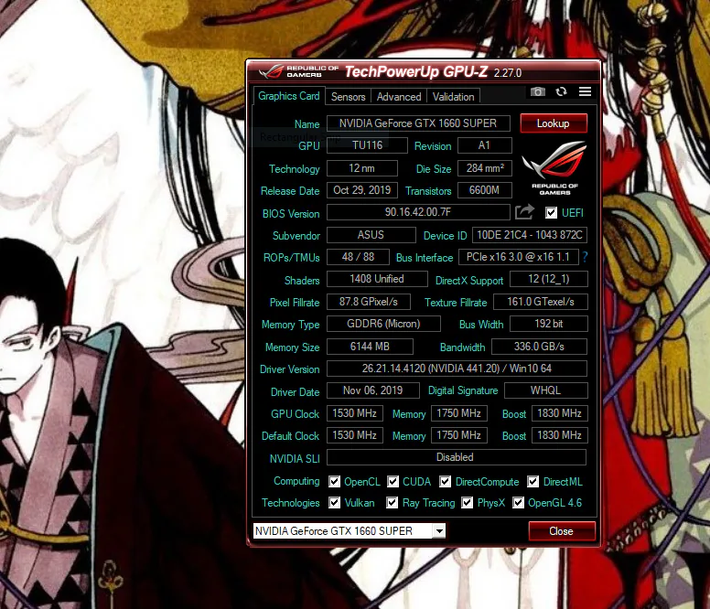Screen dimensions: 710x609
Task: Click the ROG title bar logo
Action: click(299, 71)
